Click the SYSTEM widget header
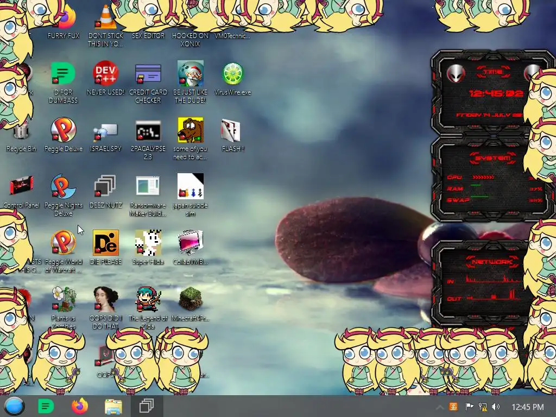Screen dimensions: 556x417 [x=493, y=158]
